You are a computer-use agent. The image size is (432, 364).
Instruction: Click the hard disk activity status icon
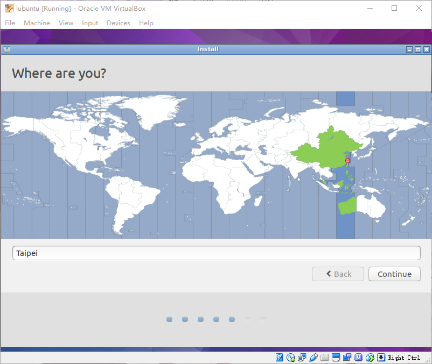click(280, 358)
